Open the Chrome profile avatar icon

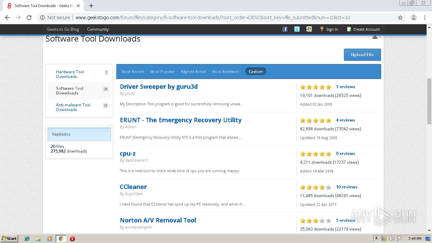point(413,18)
